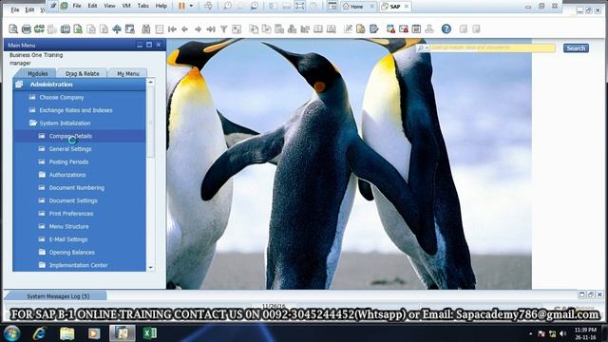Image resolution: width=608 pixels, height=342 pixels.
Task: Click the Base Document toolbar icon
Action: [x=254, y=29]
